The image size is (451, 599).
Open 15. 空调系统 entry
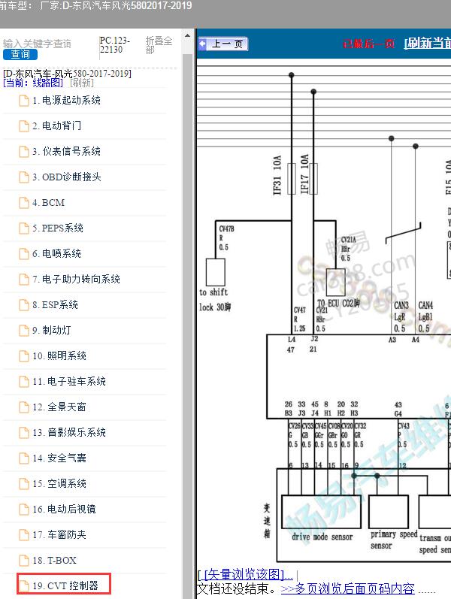click(x=59, y=483)
